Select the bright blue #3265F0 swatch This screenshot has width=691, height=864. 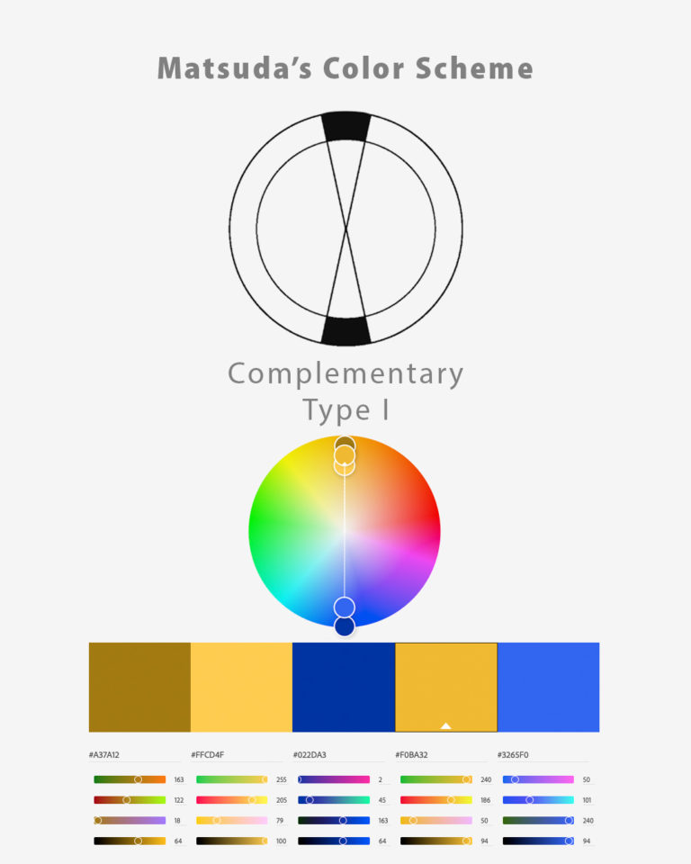[548, 687]
